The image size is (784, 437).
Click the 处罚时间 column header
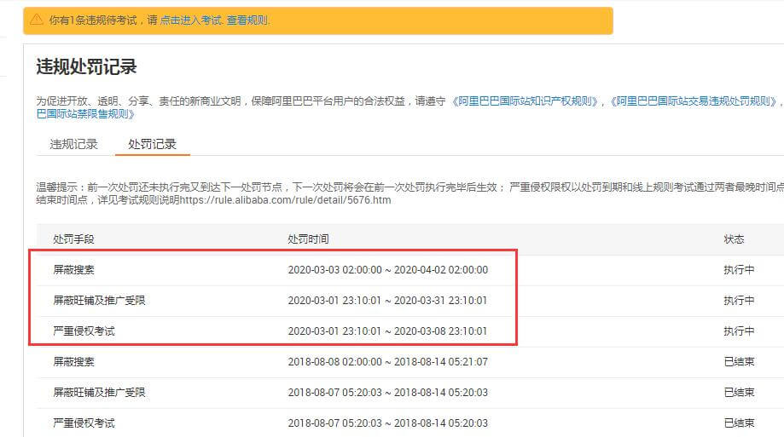pyautogui.click(x=308, y=239)
